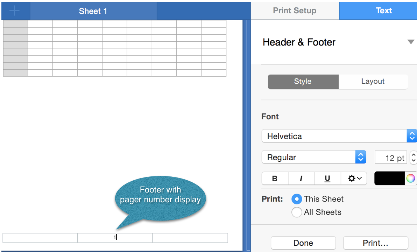Increase font size with the stepper arrow
417x252 pixels.
pos(413,154)
